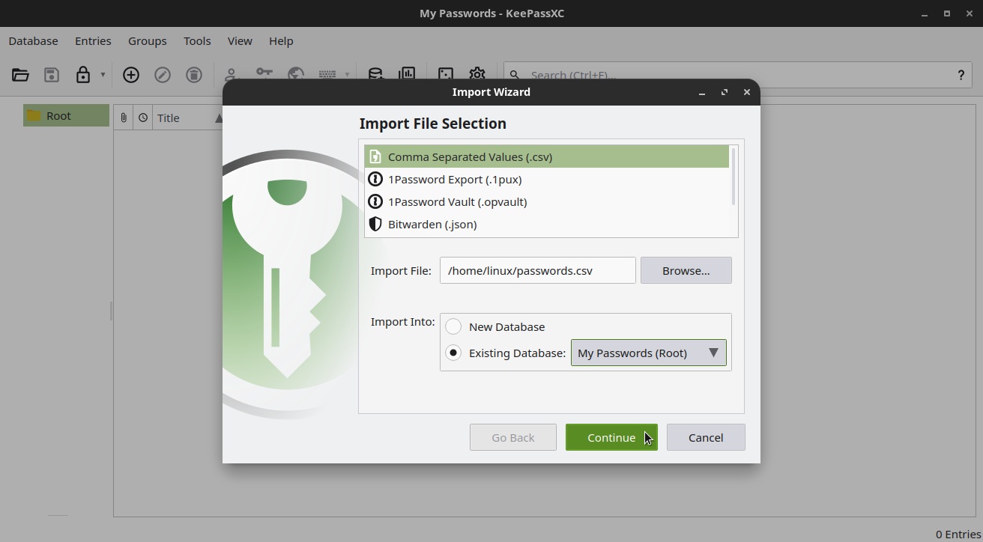Click the Save Database toolbar icon

[x=52, y=75]
